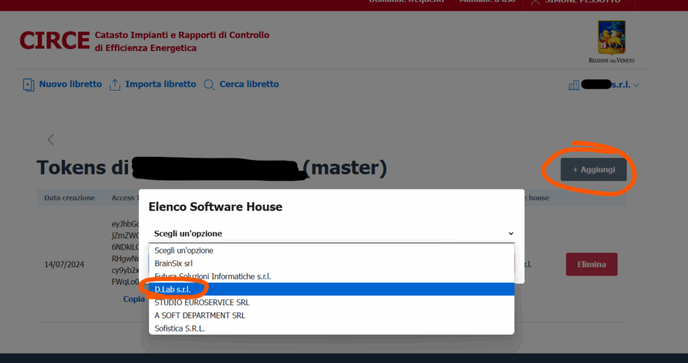Open the Nuovo libretto link
Image resolution: width=688 pixels, height=363 pixels.
70,84
